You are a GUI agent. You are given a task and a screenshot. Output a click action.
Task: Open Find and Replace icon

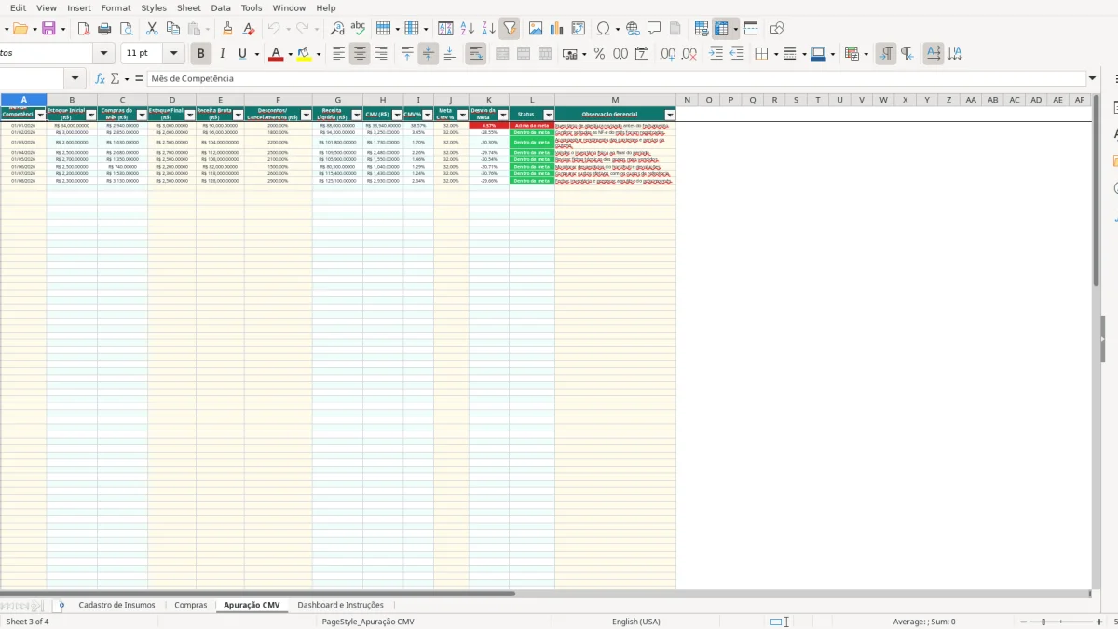(337, 29)
